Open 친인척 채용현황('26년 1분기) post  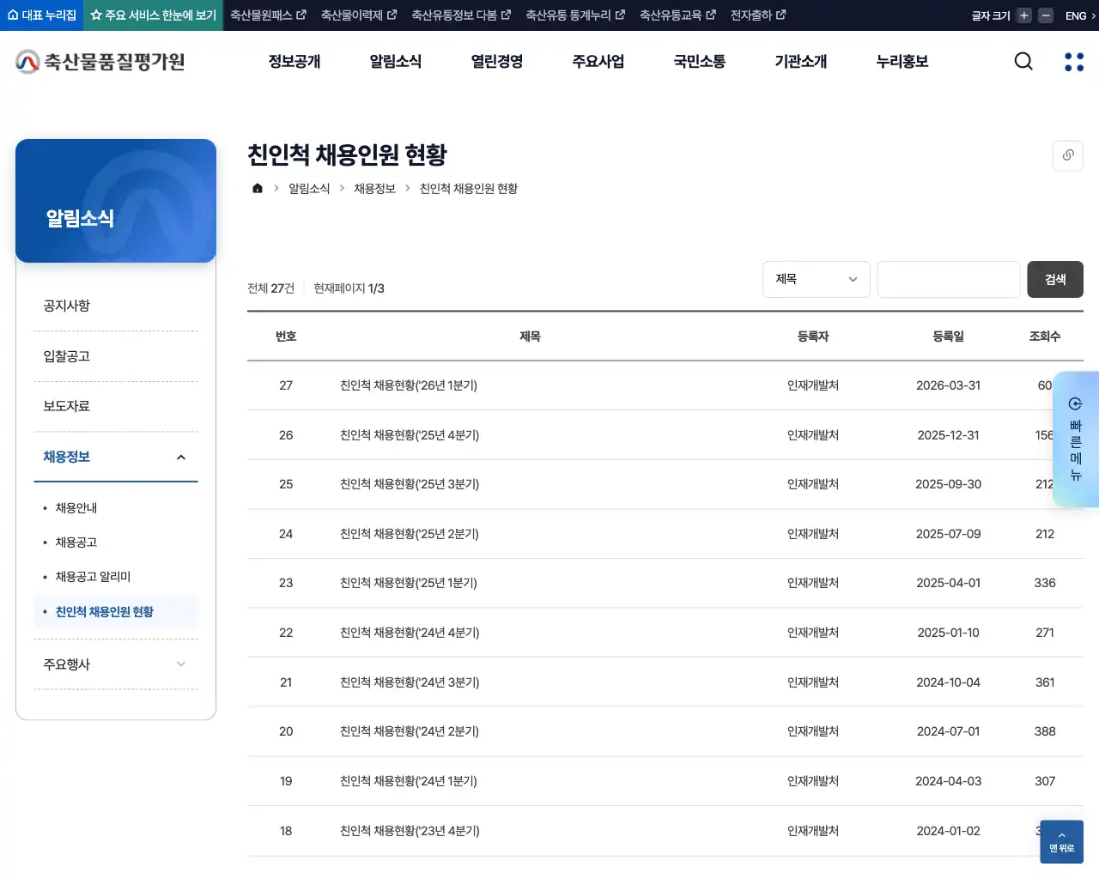pyautogui.click(x=408, y=385)
